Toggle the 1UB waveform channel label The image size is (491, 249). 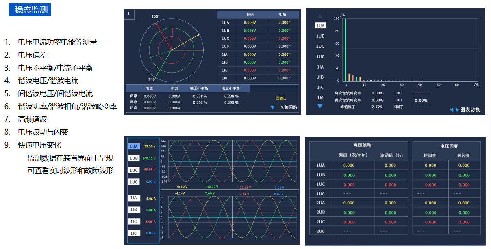[134, 158]
